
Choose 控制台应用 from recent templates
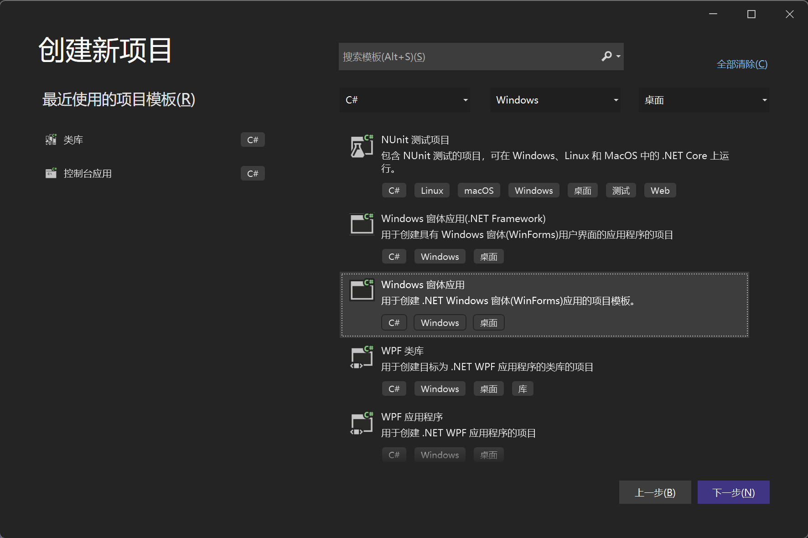(88, 174)
